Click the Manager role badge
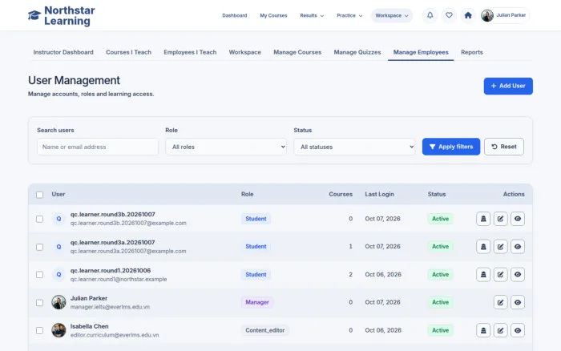Screen dimensions: 561x351 [257, 302]
